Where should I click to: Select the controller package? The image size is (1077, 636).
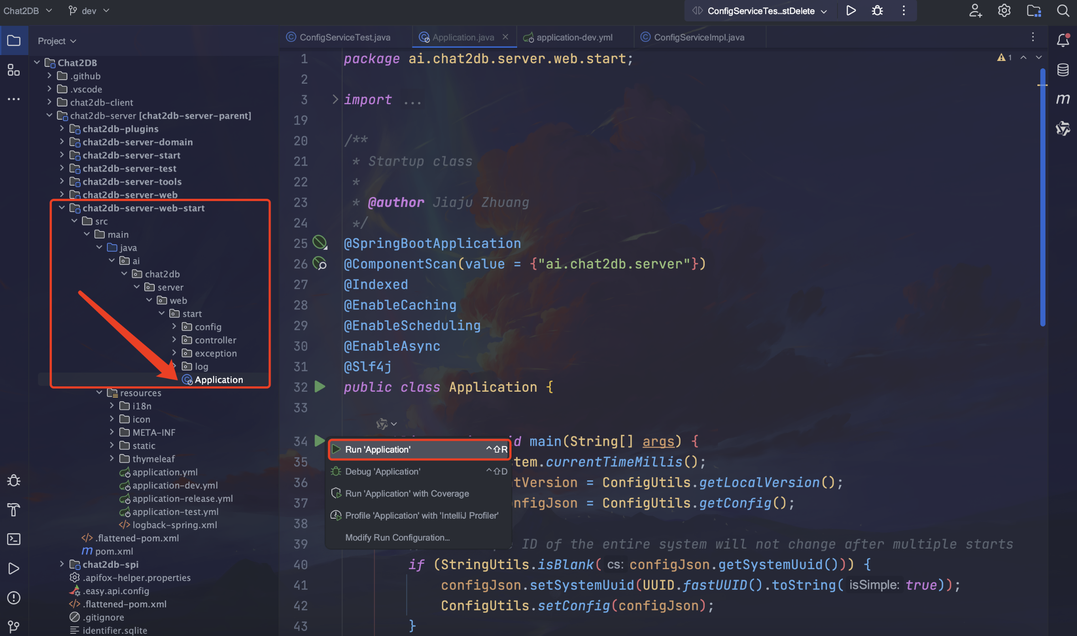209,340
